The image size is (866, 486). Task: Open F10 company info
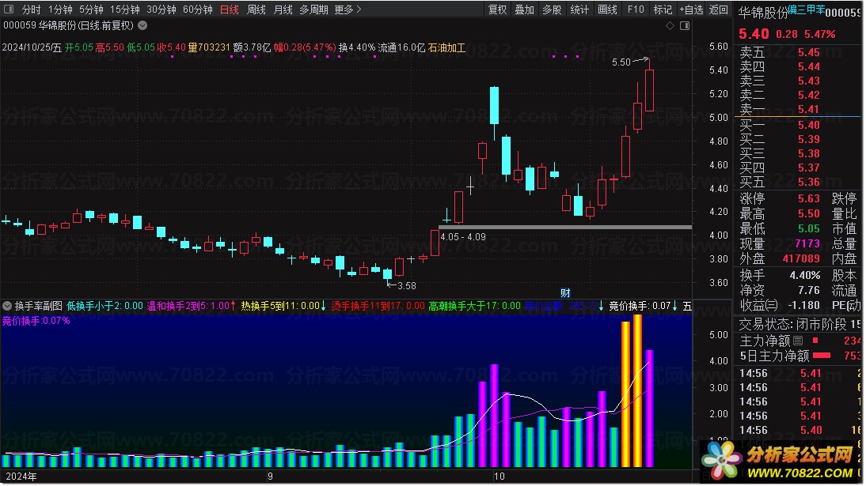click(x=636, y=9)
